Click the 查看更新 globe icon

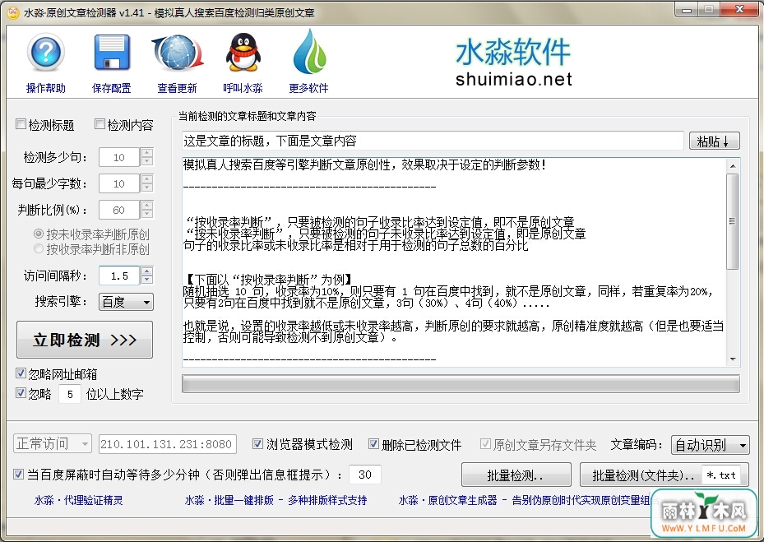point(177,52)
